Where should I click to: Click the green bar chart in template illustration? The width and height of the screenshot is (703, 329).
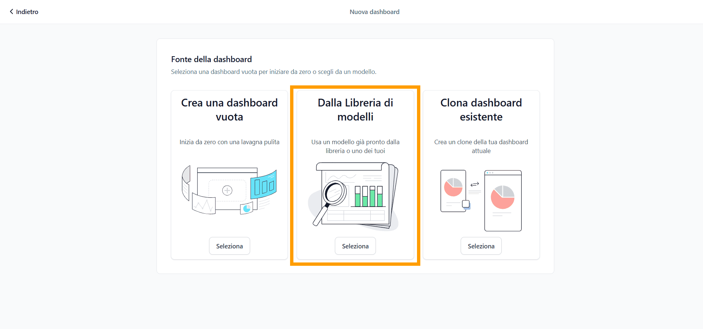pos(369,196)
